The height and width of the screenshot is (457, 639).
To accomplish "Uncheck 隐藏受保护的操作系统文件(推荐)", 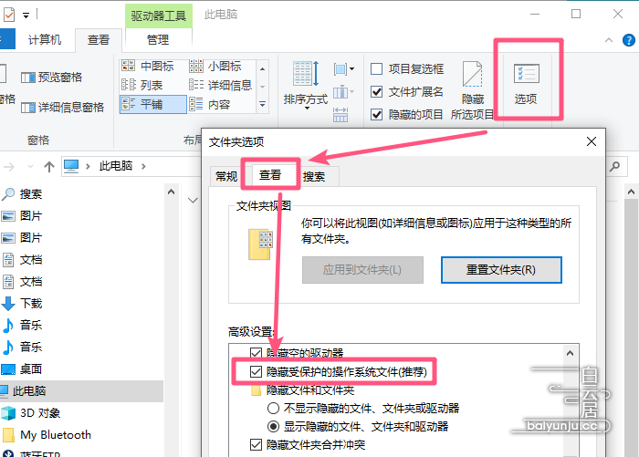I will pos(256,371).
